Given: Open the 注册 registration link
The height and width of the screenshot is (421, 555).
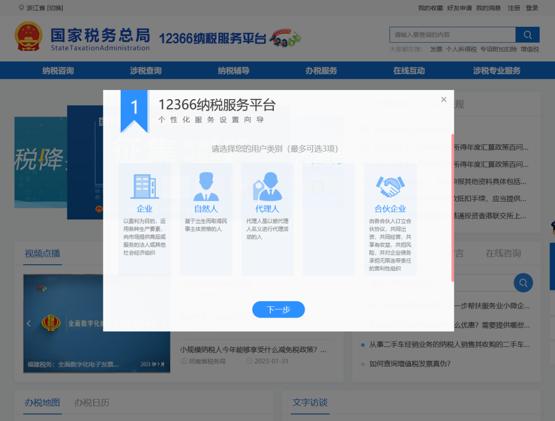Looking at the screenshot, I should tap(513, 7).
